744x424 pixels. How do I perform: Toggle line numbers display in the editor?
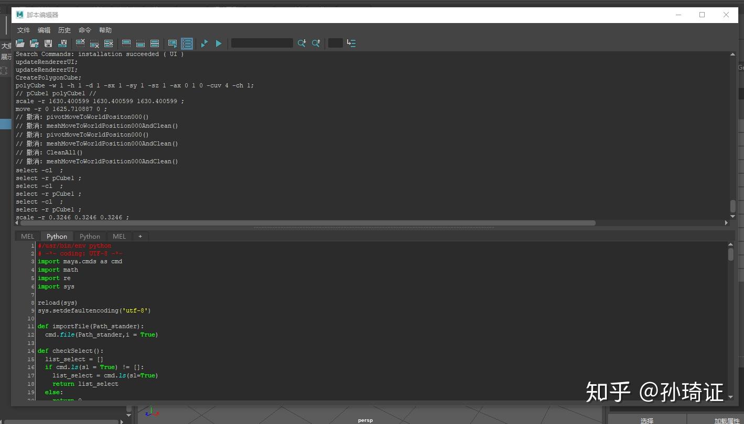[x=187, y=43]
